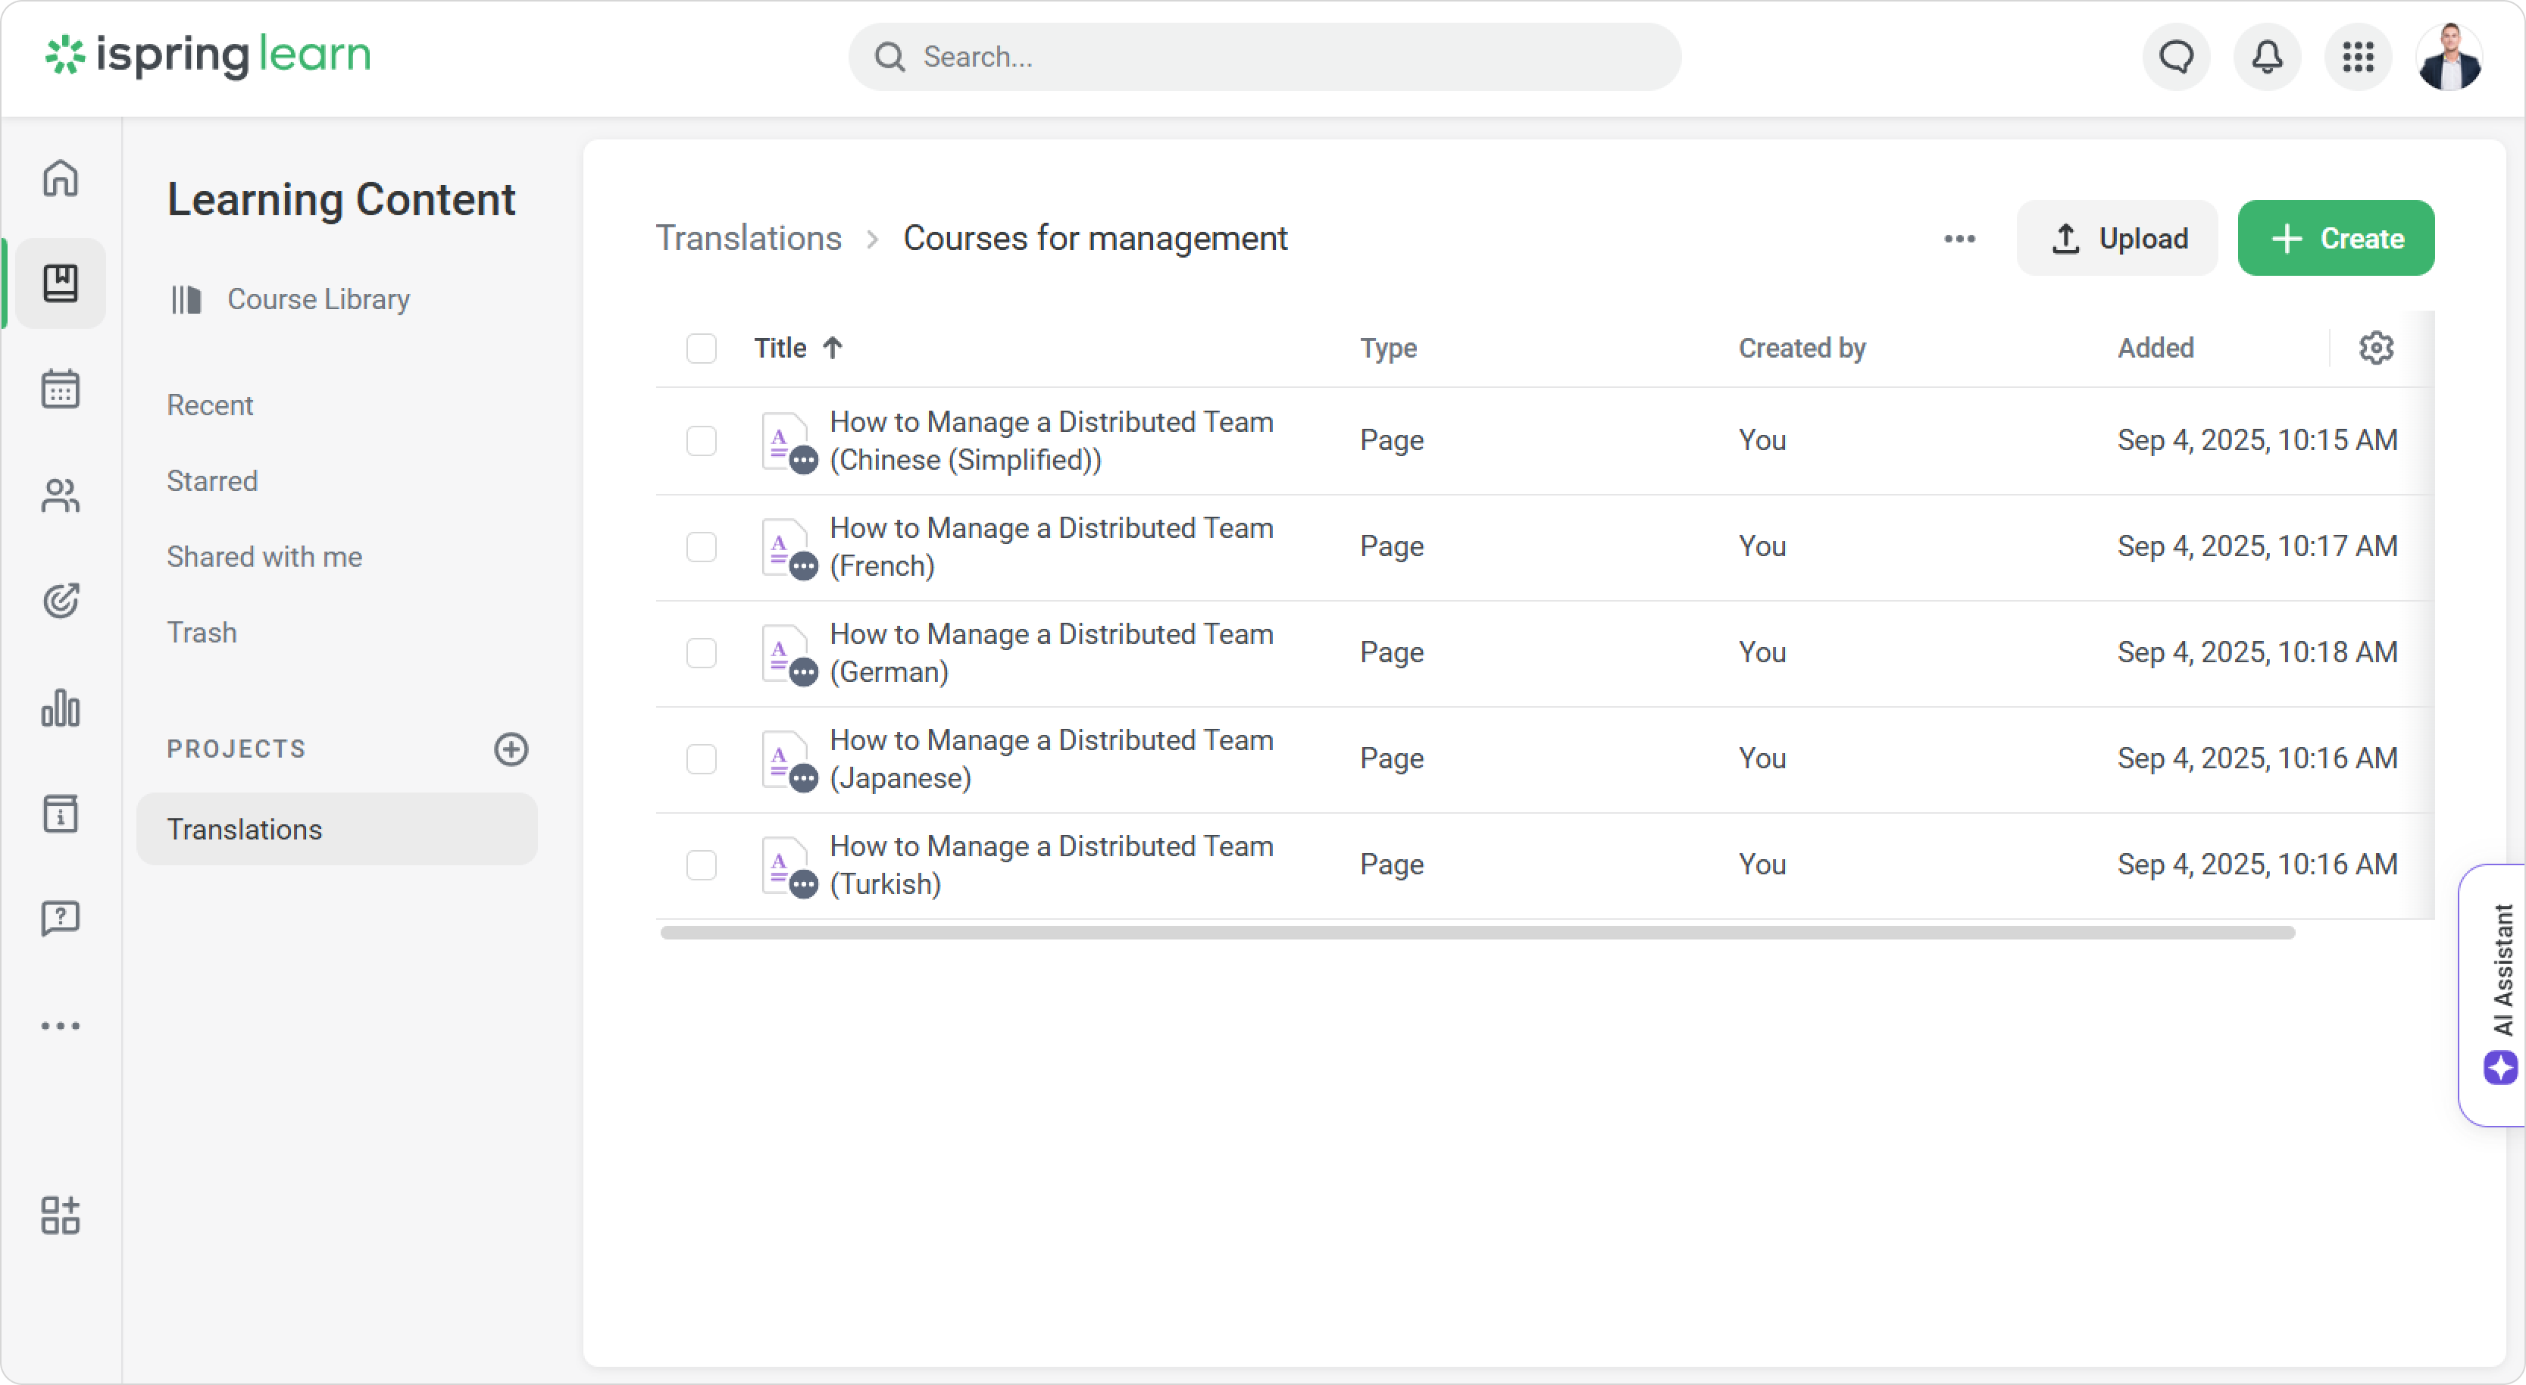The image size is (2526, 1385).
Task: Expand more items ellipsis in left sidebar
Action: [61, 1026]
